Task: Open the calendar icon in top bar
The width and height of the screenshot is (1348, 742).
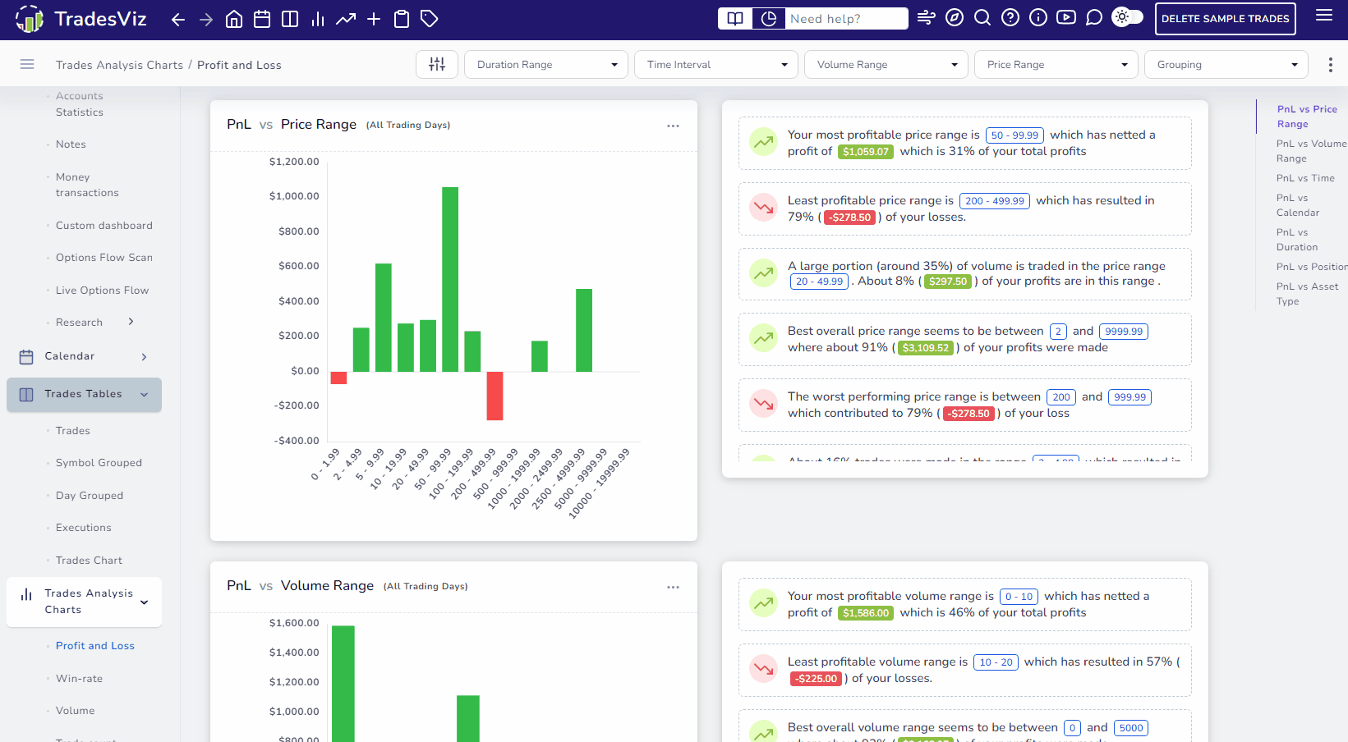Action: [x=262, y=19]
